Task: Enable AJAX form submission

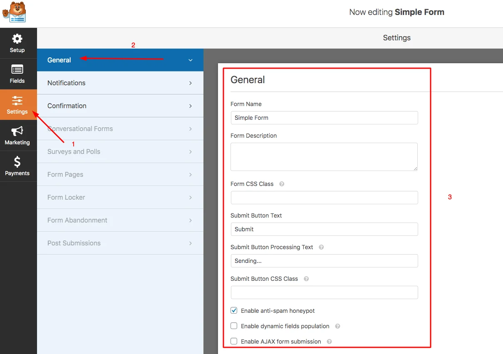Action: point(234,341)
